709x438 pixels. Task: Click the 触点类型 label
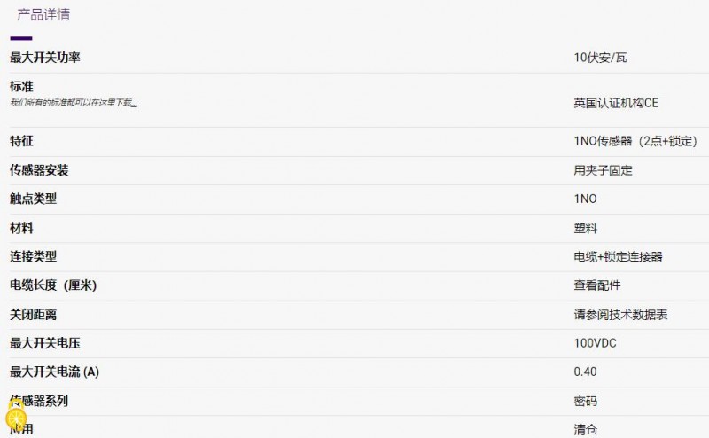(x=33, y=199)
